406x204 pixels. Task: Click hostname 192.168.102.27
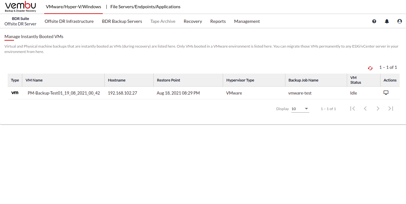click(122, 93)
